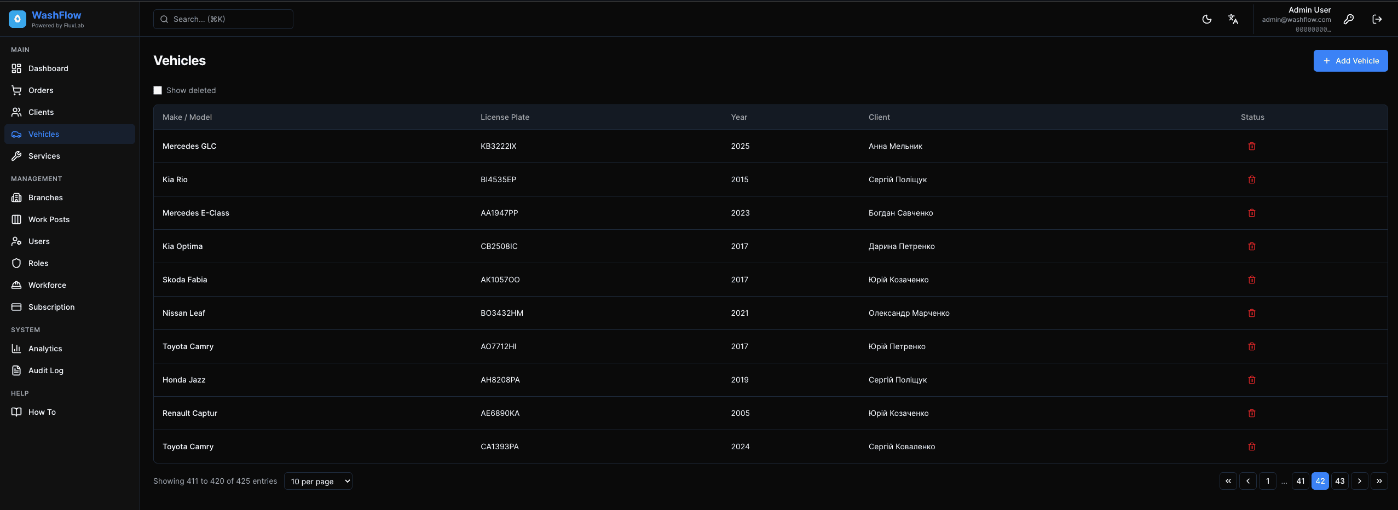This screenshot has height=510, width=1398.
Task: Open the Analytics section
Action: coord(45,349)
